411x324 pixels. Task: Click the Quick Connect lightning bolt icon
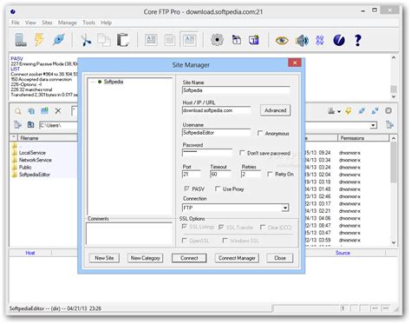click(39, 40)
